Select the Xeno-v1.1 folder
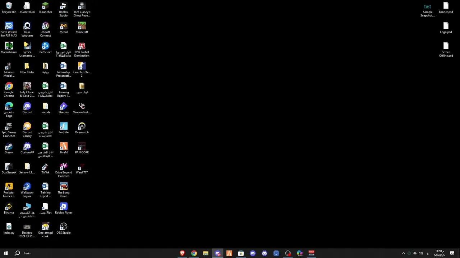This screenshot has height=258, width=460. pyautogui.click(x=27, y=169)
